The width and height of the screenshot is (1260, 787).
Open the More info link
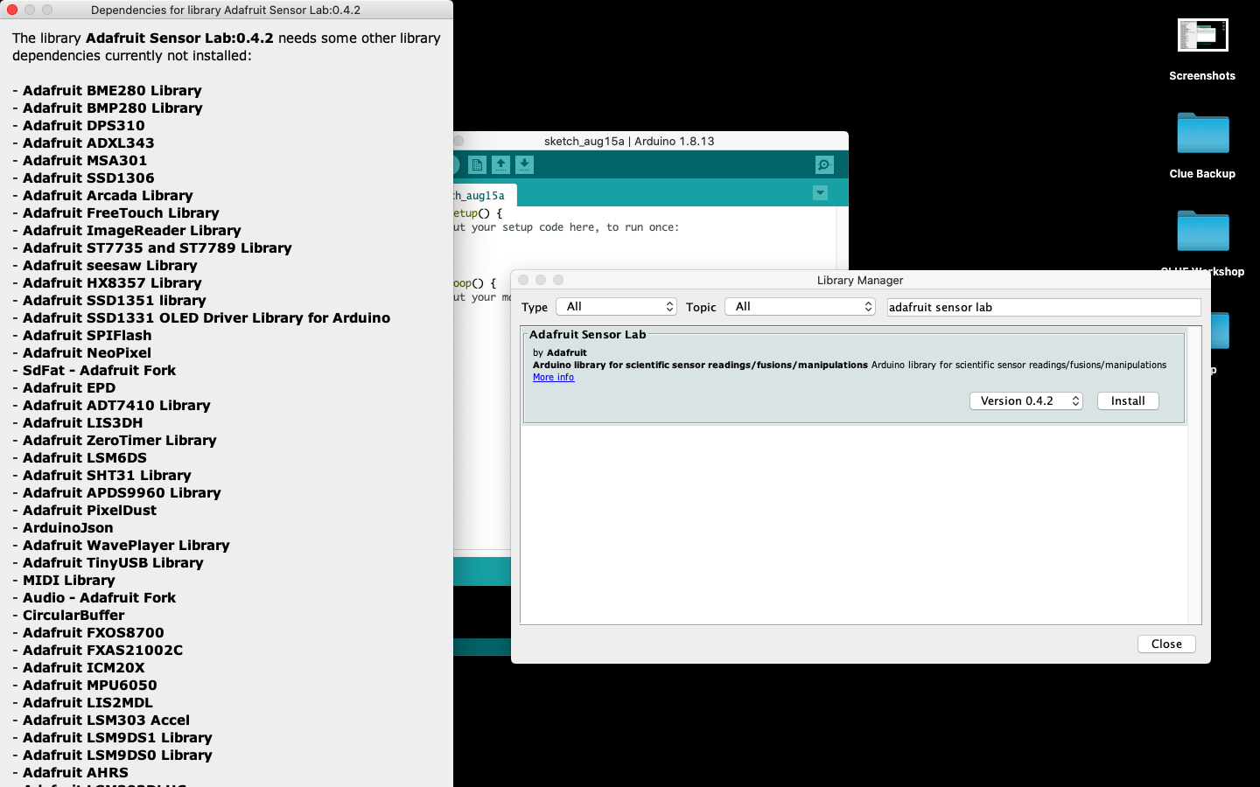(553, 377)
